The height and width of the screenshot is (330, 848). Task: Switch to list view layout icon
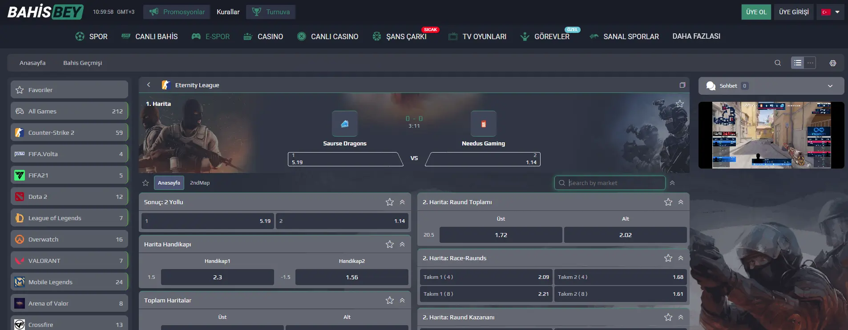(x=798, y=63)
